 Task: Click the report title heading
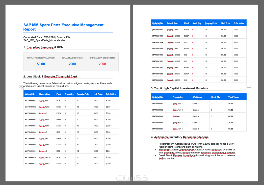63,27
